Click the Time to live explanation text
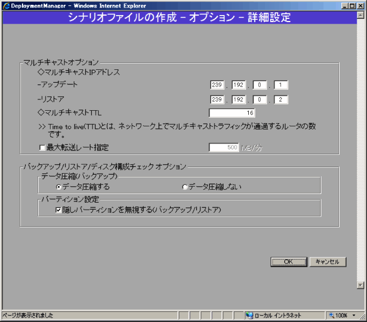Viewport: 367px width, 322px height. [177, 130]
